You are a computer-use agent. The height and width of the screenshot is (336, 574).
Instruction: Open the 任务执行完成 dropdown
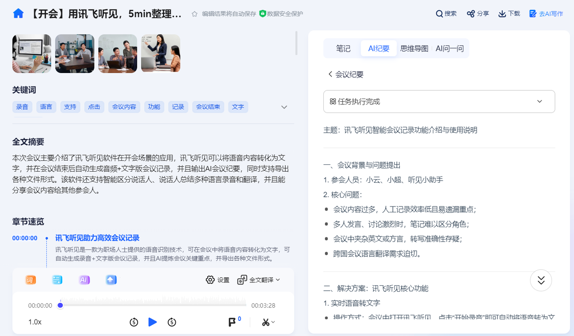(x=439, y=102)
